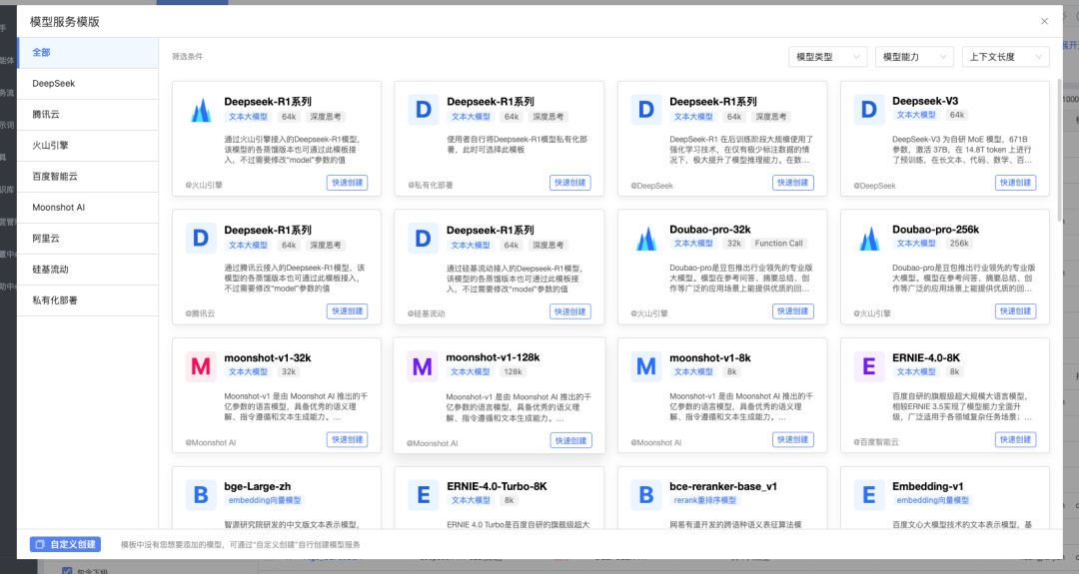
Task: Select the DeepSeek category in sidebar
Action: click(x=87, y=83)
